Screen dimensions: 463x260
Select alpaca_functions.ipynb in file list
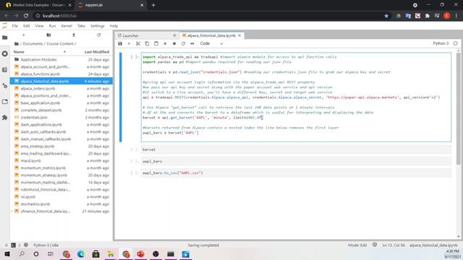click(61, 74)
